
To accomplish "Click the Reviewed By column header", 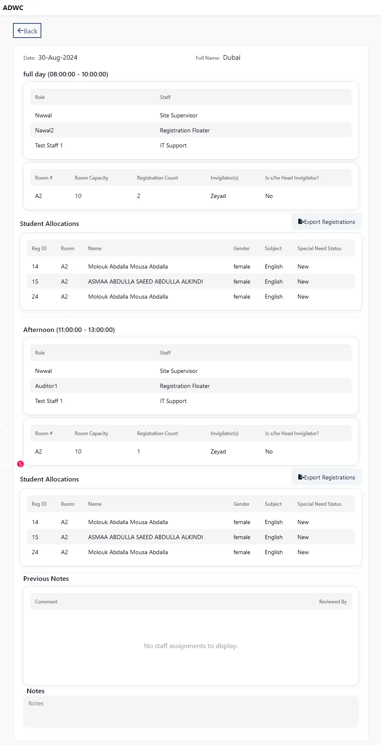I will 333,601.
